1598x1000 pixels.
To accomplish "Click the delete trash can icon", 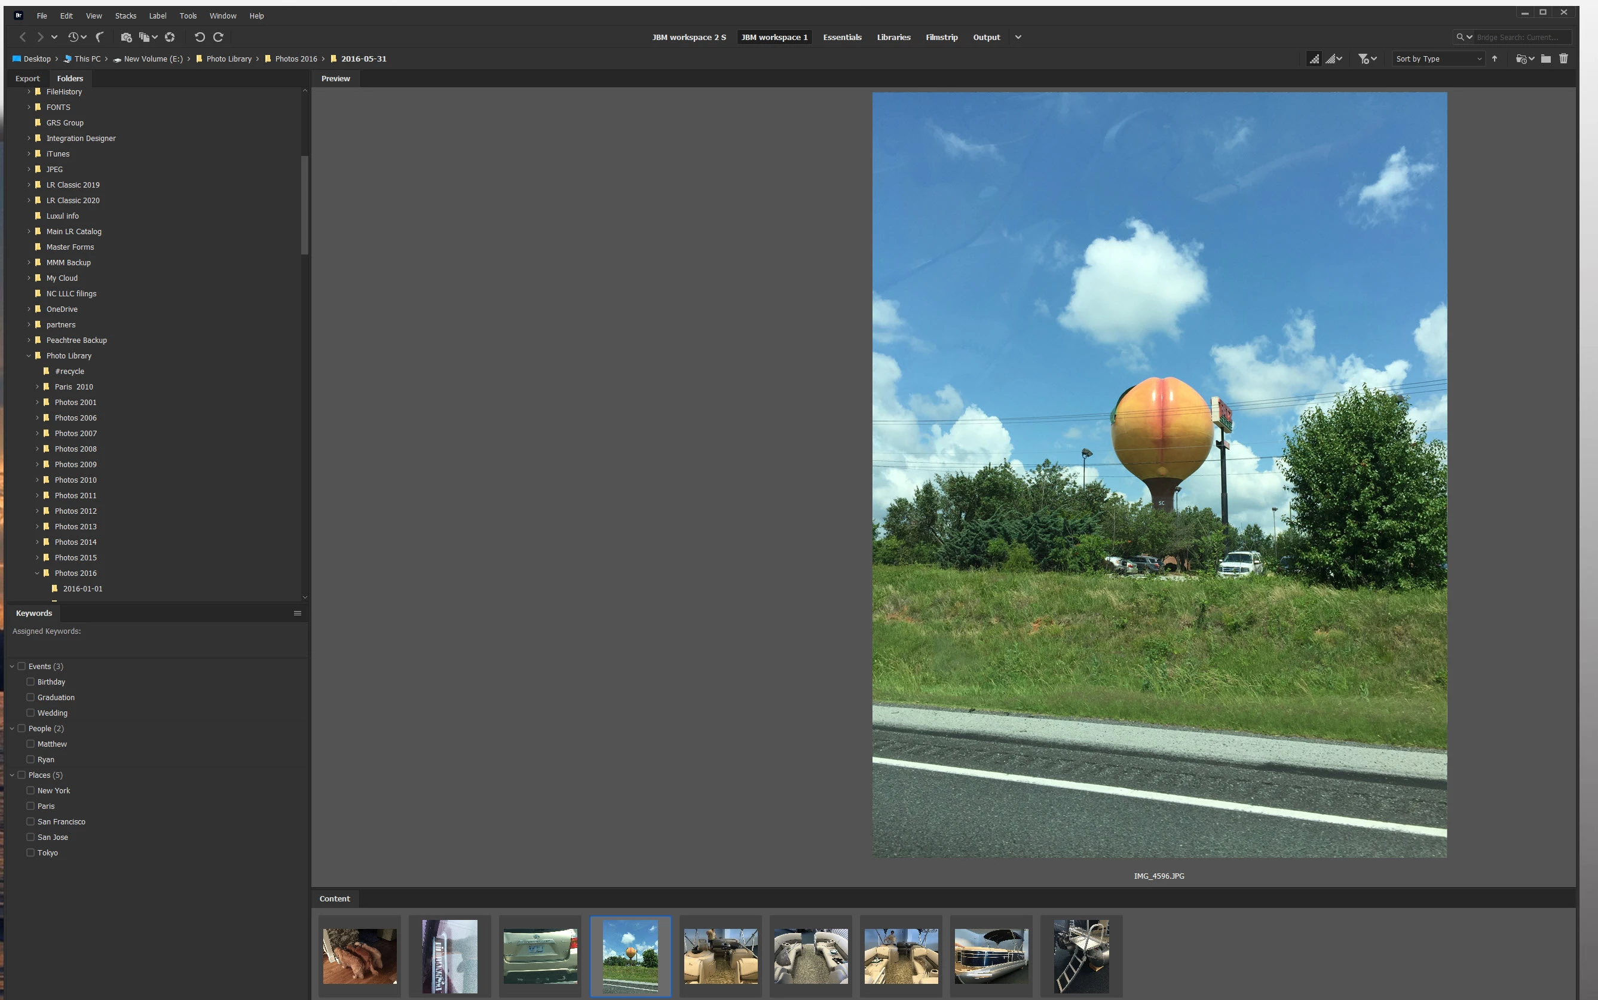I will coord(1563,59).
